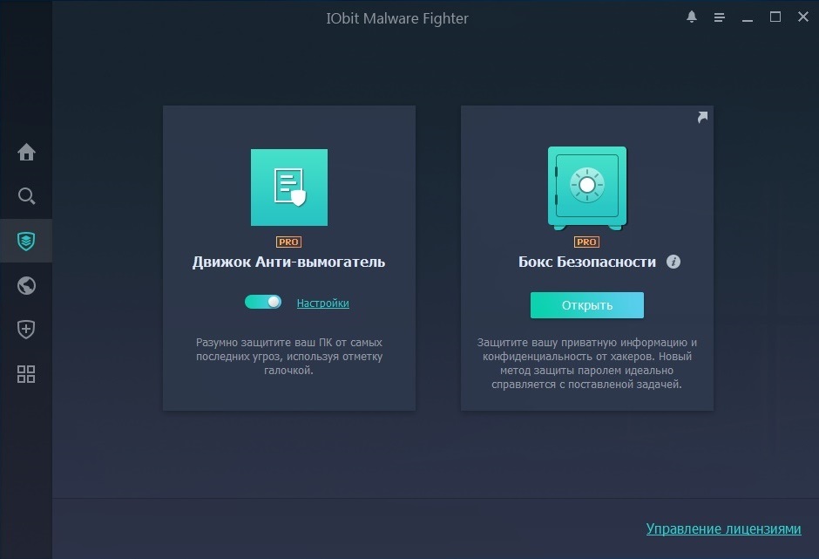Click the Anti-ransomware document shield image

click(289, 187)
